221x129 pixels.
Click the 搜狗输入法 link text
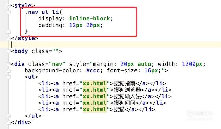[127, 96]
